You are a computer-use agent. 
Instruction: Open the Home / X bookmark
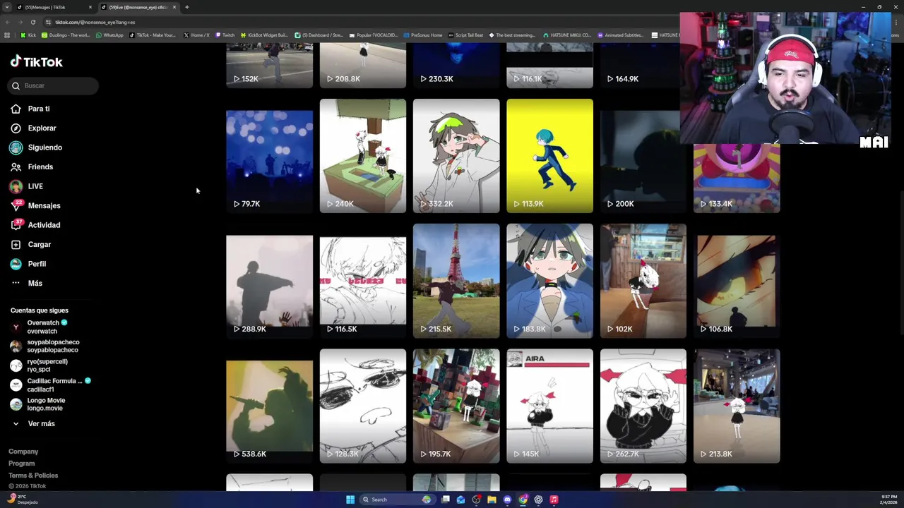(x=196, y=35)
